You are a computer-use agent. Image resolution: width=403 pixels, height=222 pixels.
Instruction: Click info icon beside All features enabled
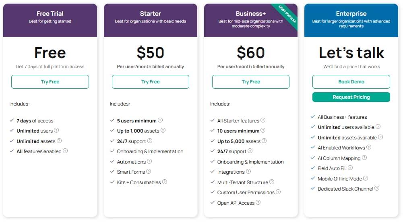[65, 151]
